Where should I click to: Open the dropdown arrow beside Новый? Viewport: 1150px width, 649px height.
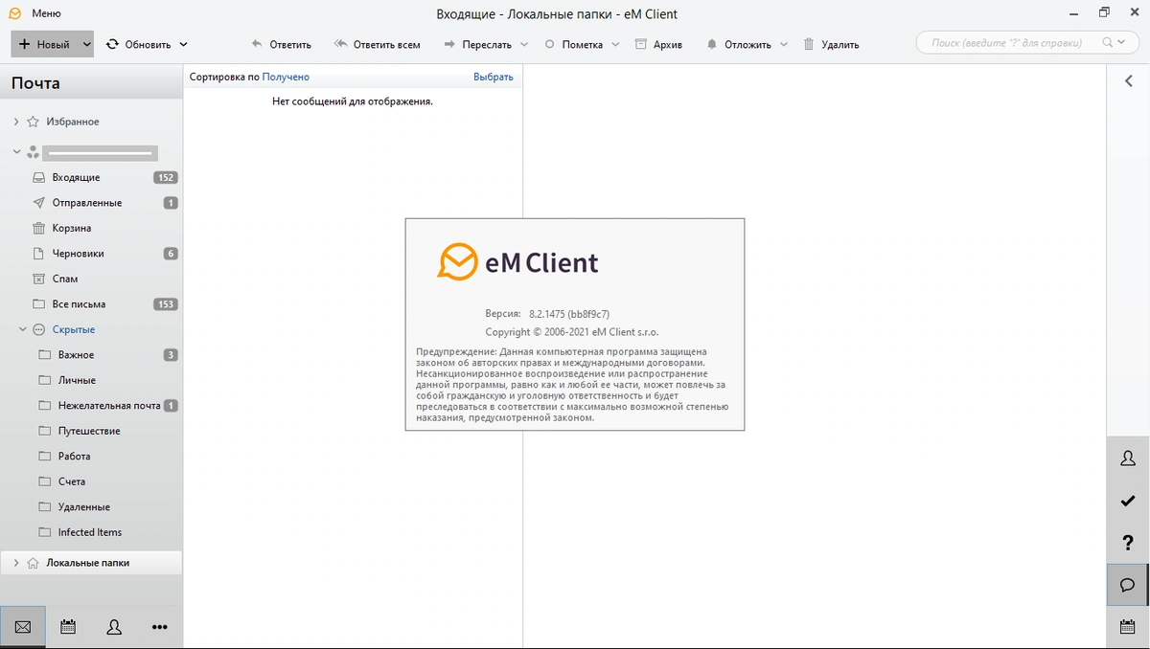tap(86, 44)
